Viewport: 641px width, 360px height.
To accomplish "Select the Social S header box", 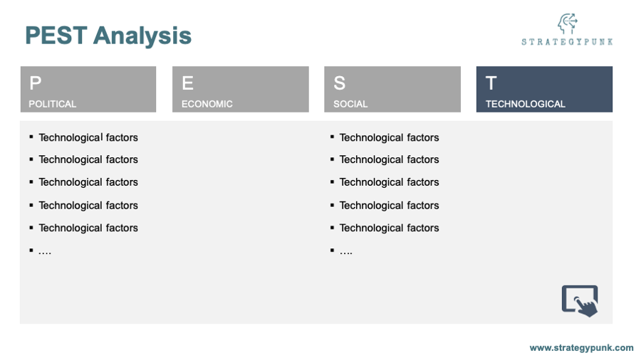I will pyautogui.click(x=392, y=90).
